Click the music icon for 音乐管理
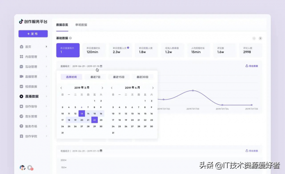The height and width of the screenshot is (174, 285). coord(21,116)
